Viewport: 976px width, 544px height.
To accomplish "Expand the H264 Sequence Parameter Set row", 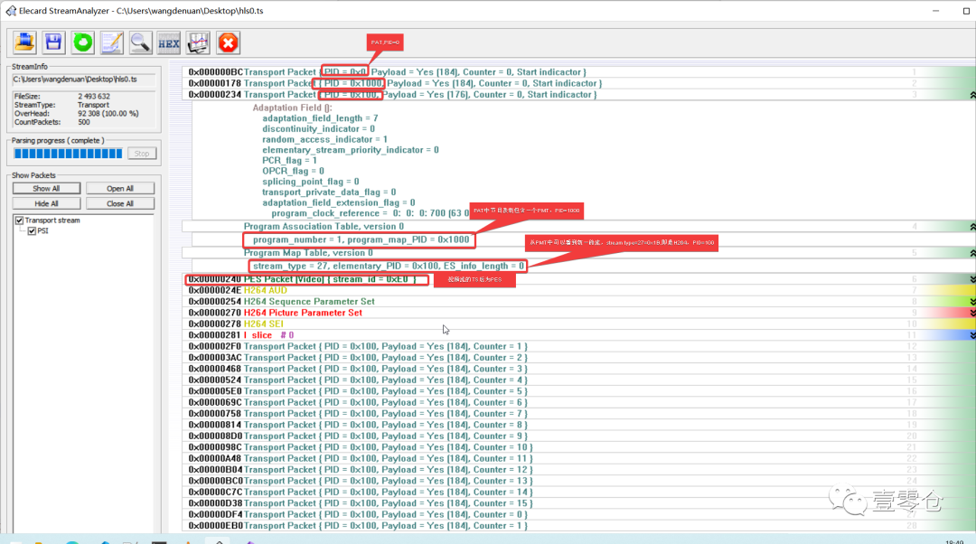I will 971,302.
